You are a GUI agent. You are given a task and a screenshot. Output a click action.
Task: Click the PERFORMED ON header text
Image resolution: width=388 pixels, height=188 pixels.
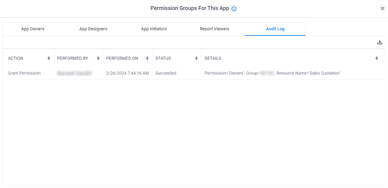[122, 58]
